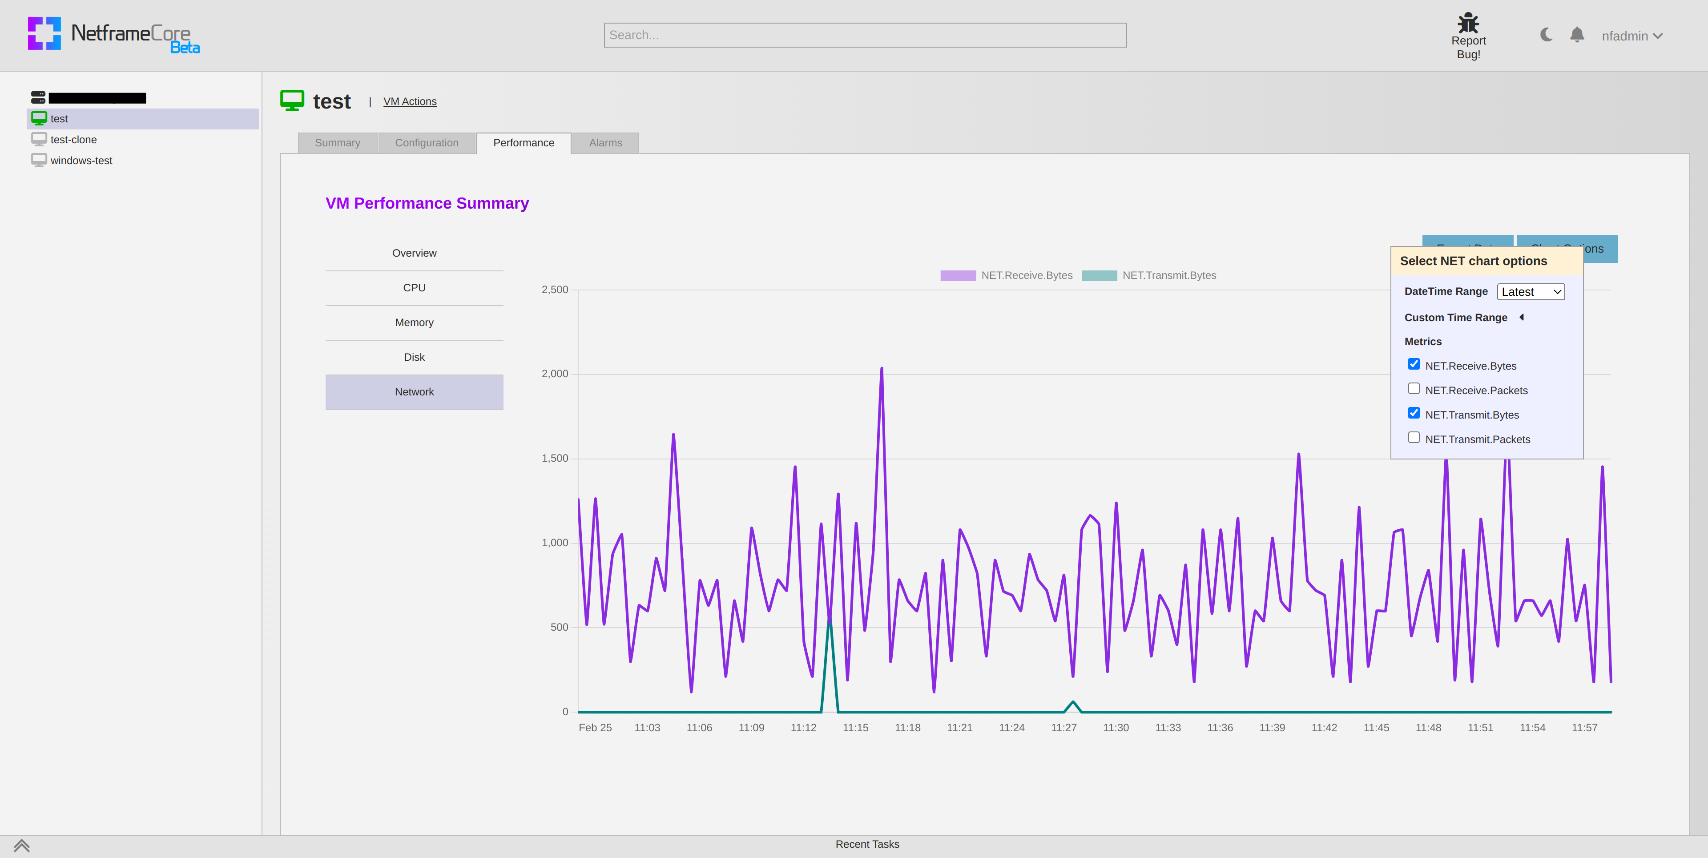Click the Select NET chart options title
Viewport: 1708px width, 858px height.
click(x=1473, y=261)
